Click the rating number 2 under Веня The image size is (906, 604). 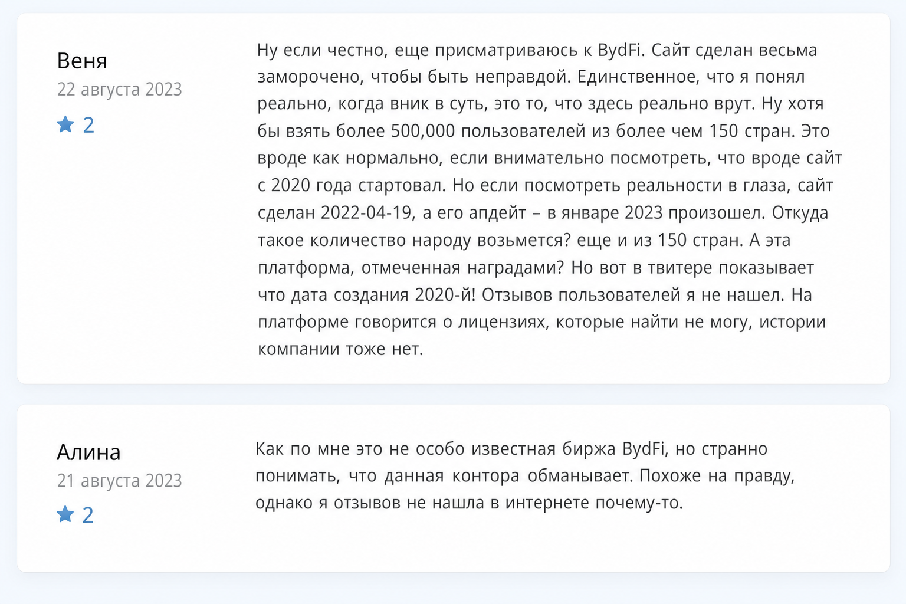tap(88, 125)
